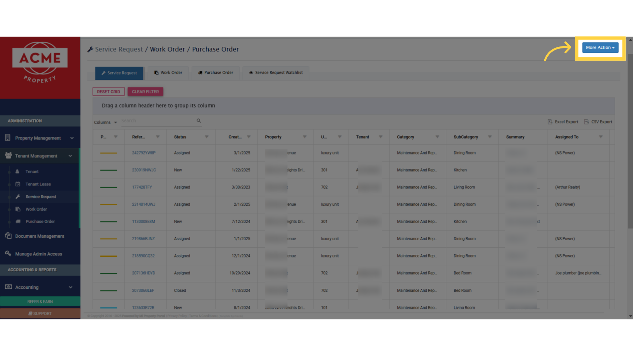Open the Columns dropdown
Image resolution: width=633 pixels, height=356 pixels.
point(105,122)
